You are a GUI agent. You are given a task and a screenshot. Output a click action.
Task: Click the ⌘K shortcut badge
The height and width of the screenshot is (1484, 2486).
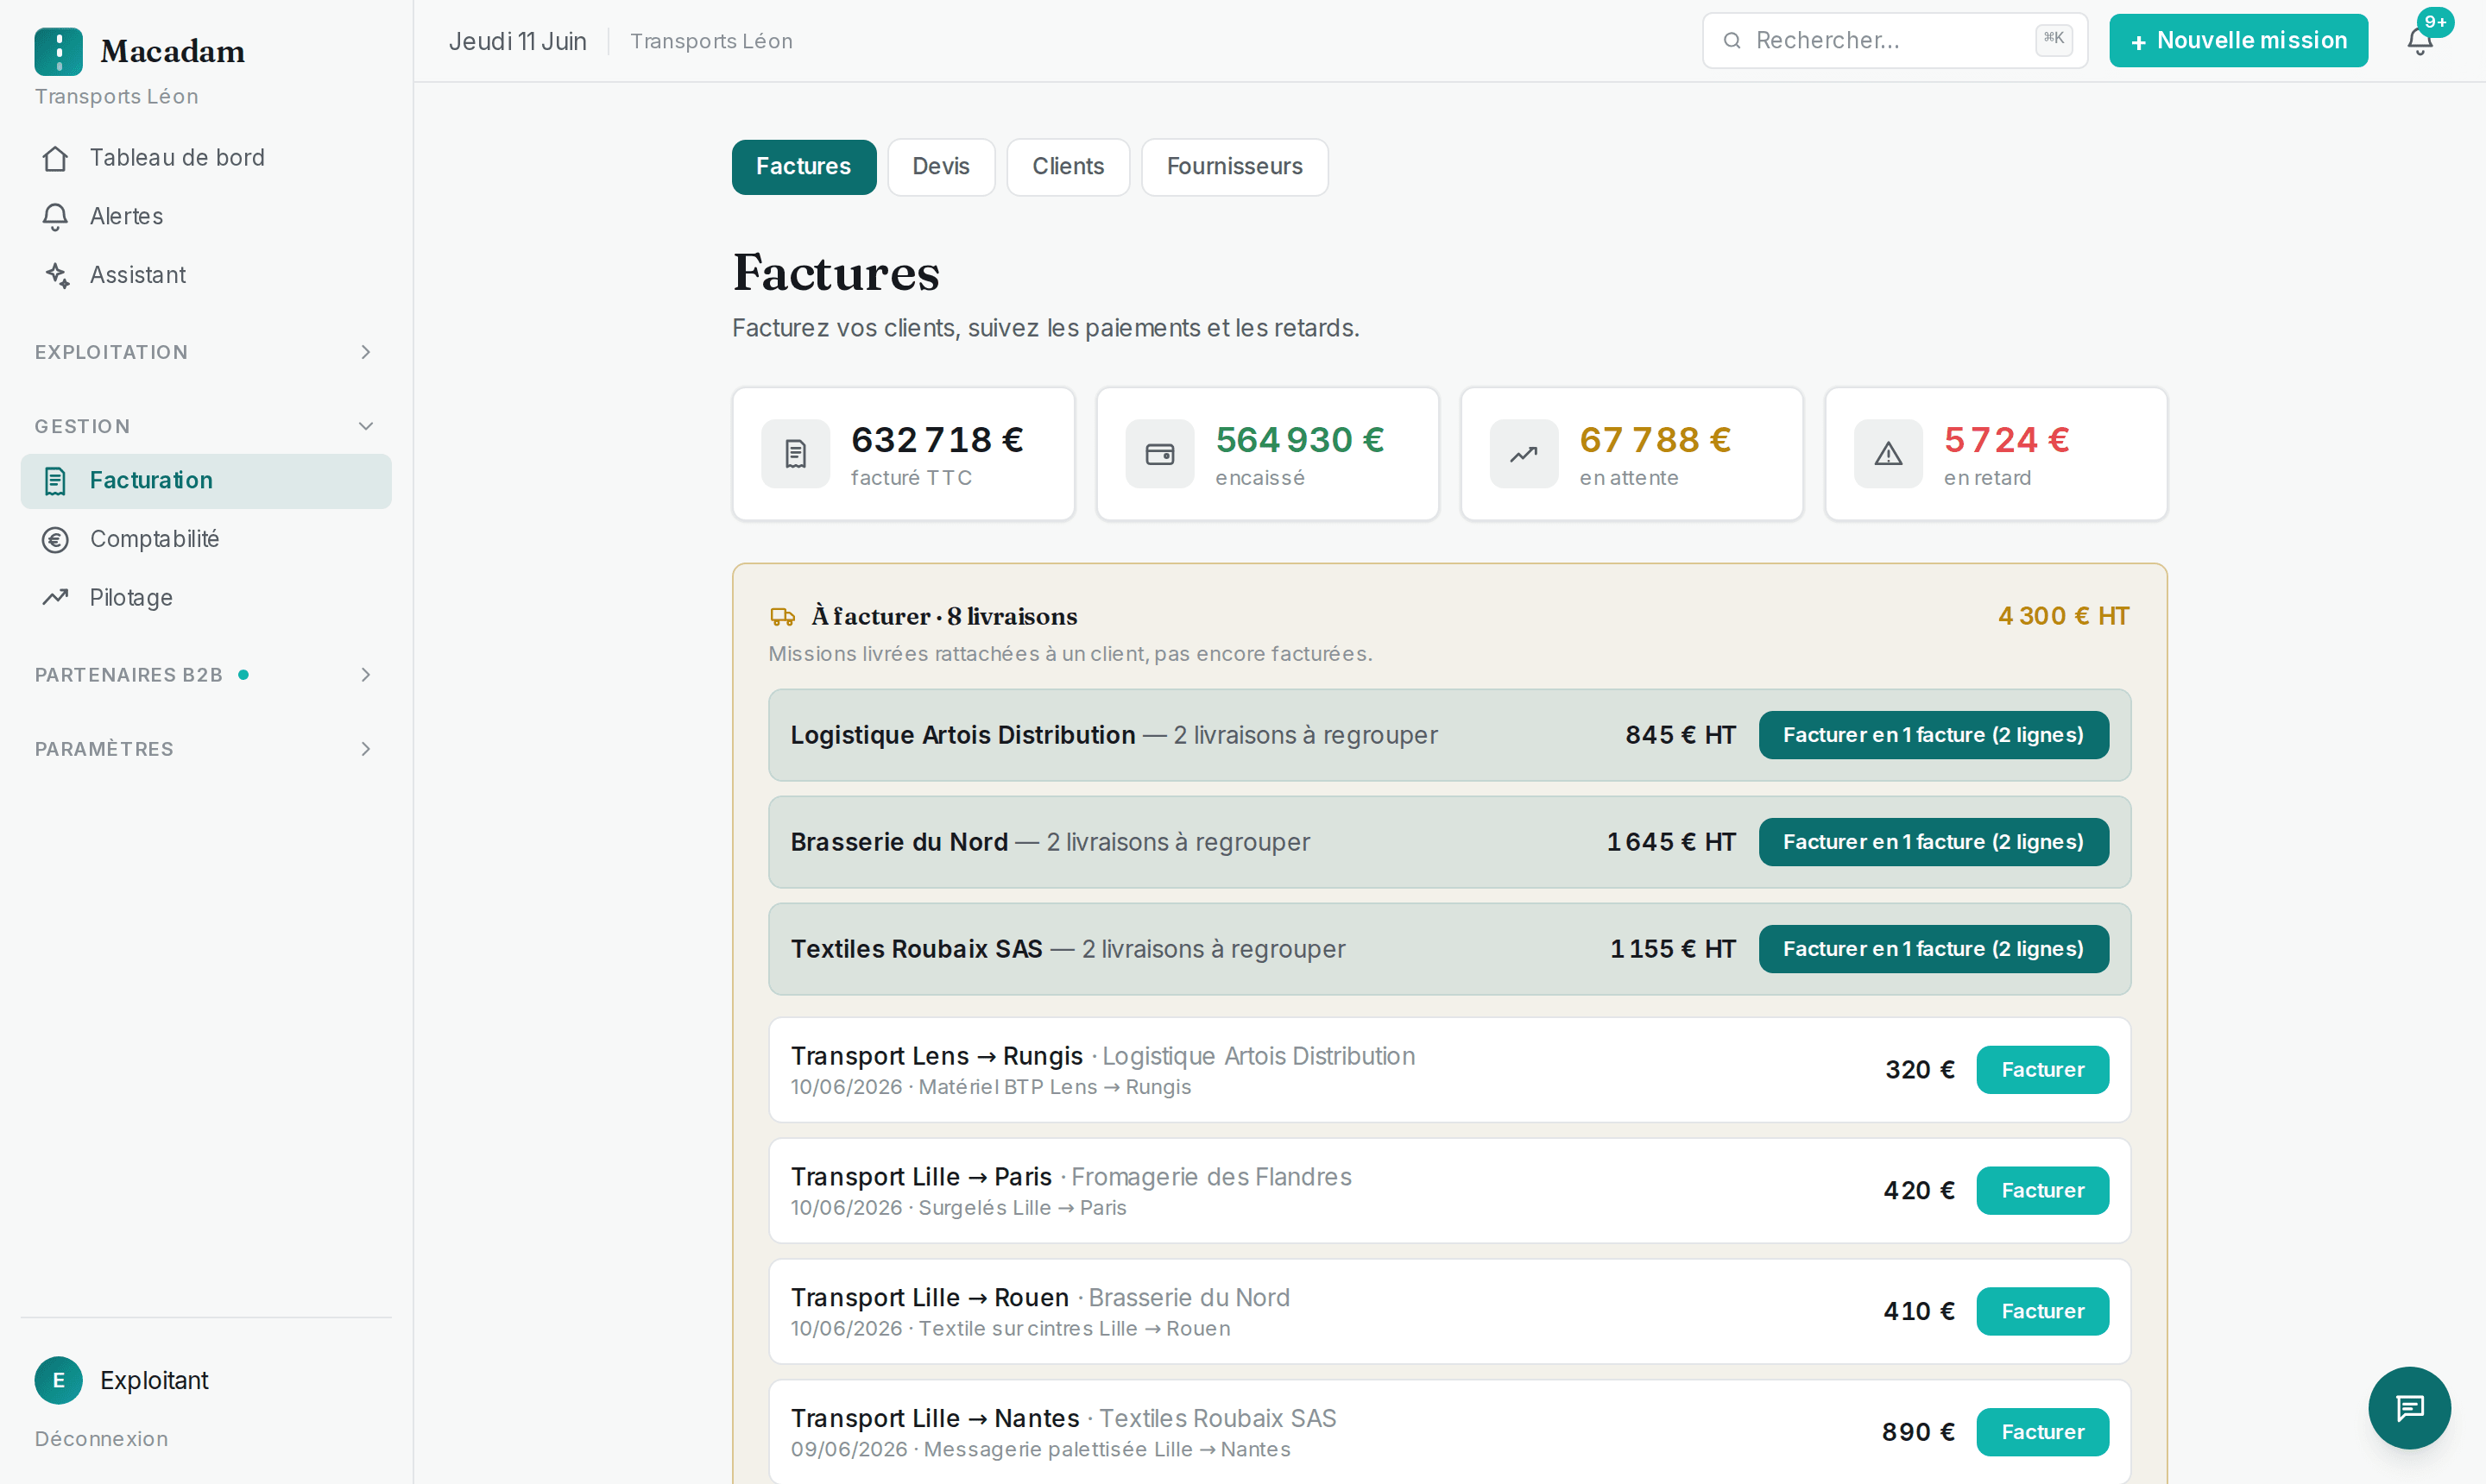click(x=2053, y=40)
